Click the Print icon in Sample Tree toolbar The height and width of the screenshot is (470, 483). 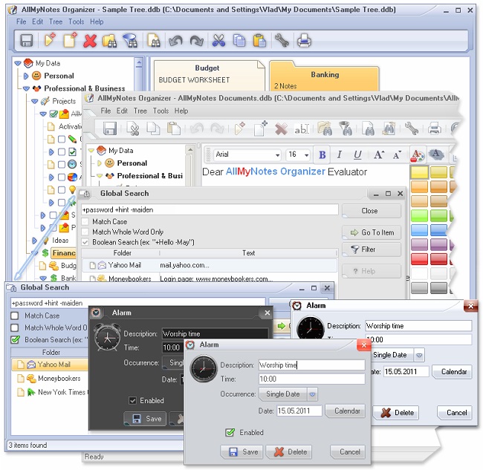click(x=304, y=41)
